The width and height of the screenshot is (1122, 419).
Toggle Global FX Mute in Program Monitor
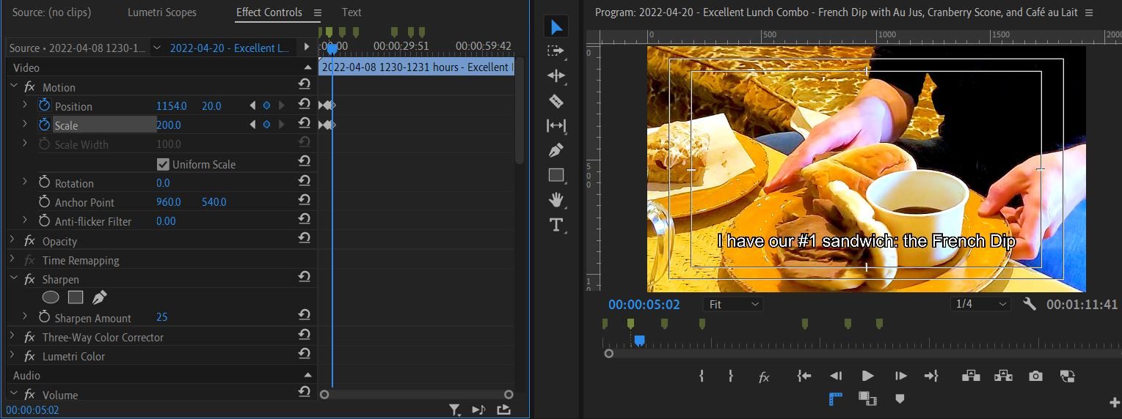point(764,377)
